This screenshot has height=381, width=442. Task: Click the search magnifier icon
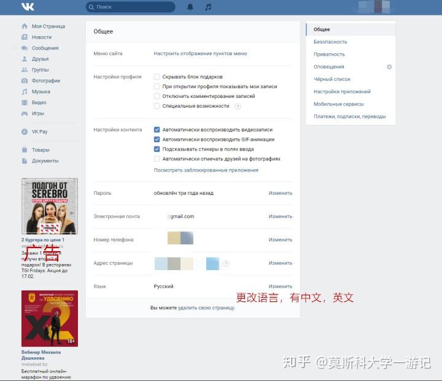91,7
